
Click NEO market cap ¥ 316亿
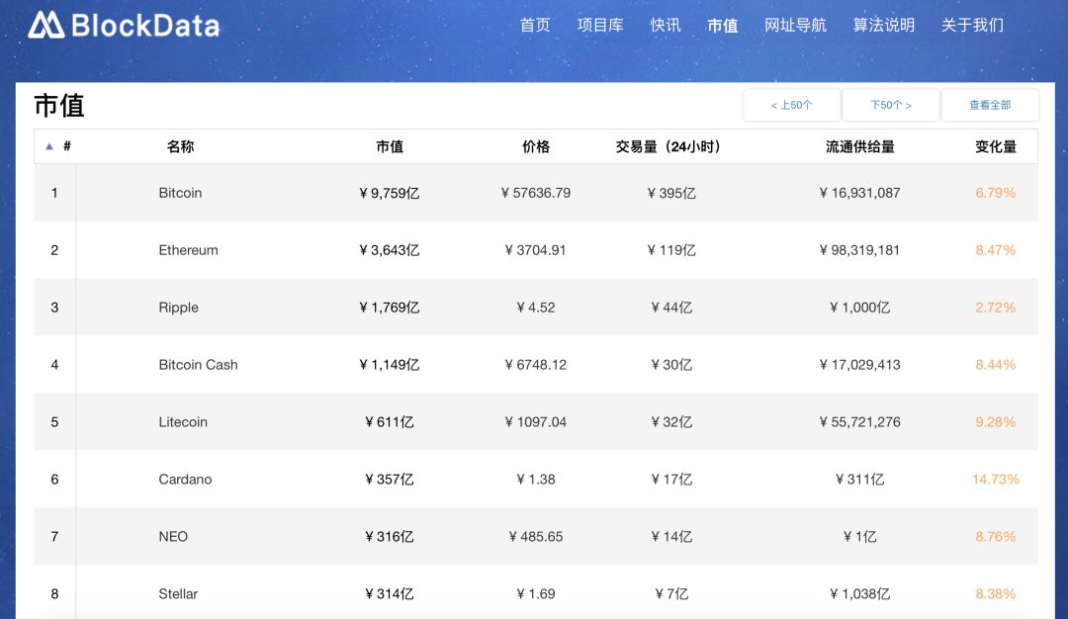[x=390, y=536]
